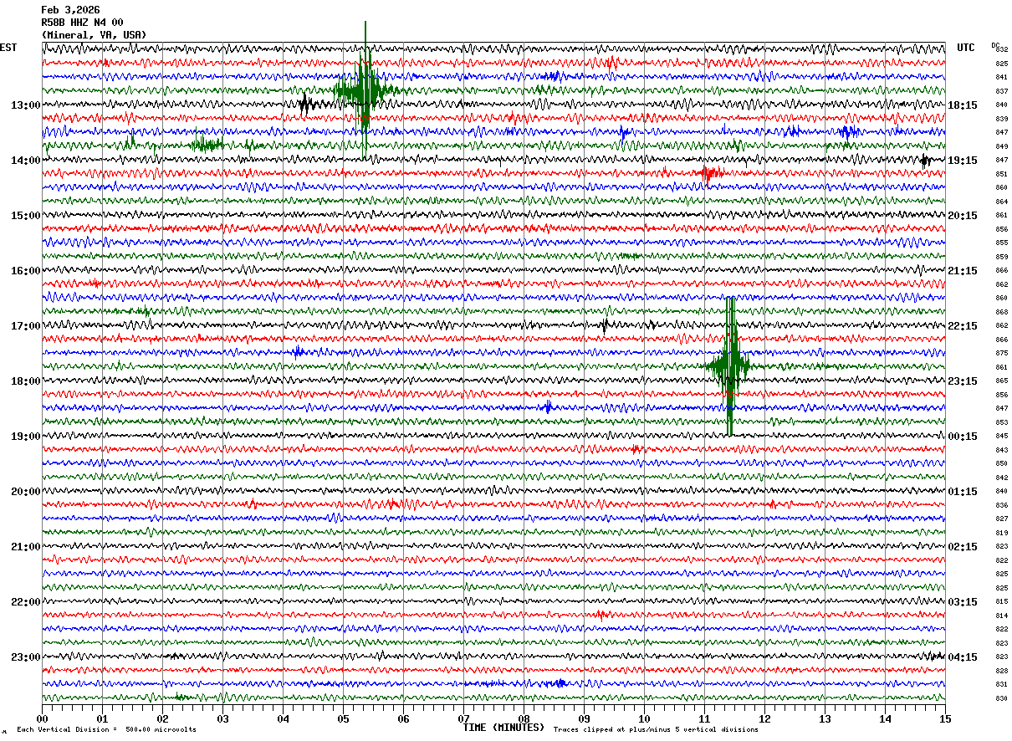Select the 17:00 EST time marker
This screenshot has width=1012, height=741.
click(x=25, y=326)
